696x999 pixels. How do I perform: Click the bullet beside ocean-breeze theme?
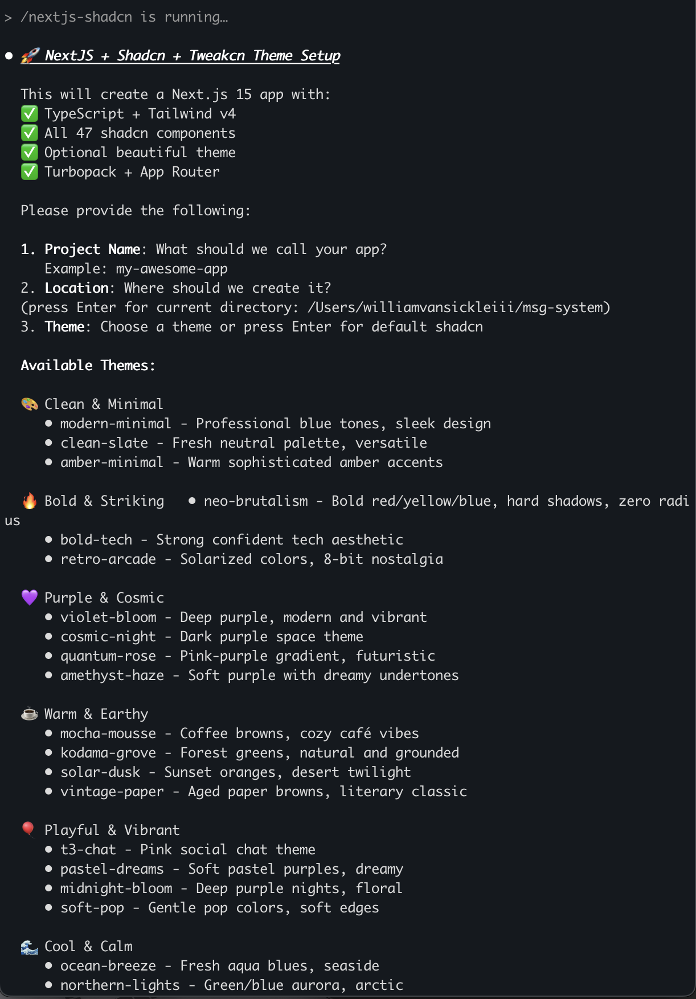point(49,966)
